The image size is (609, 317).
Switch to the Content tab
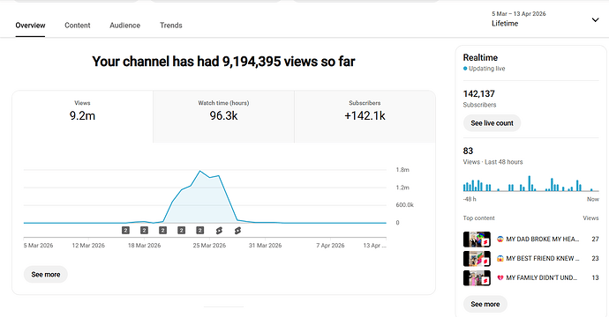coord(78,26)
